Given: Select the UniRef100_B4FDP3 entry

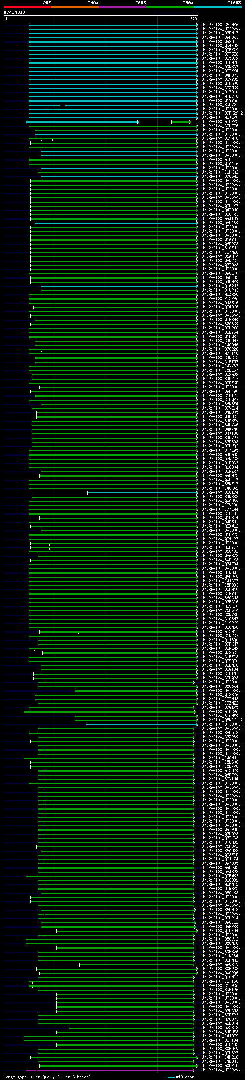Looking at the screenshot, I should [x=219, y=75].
